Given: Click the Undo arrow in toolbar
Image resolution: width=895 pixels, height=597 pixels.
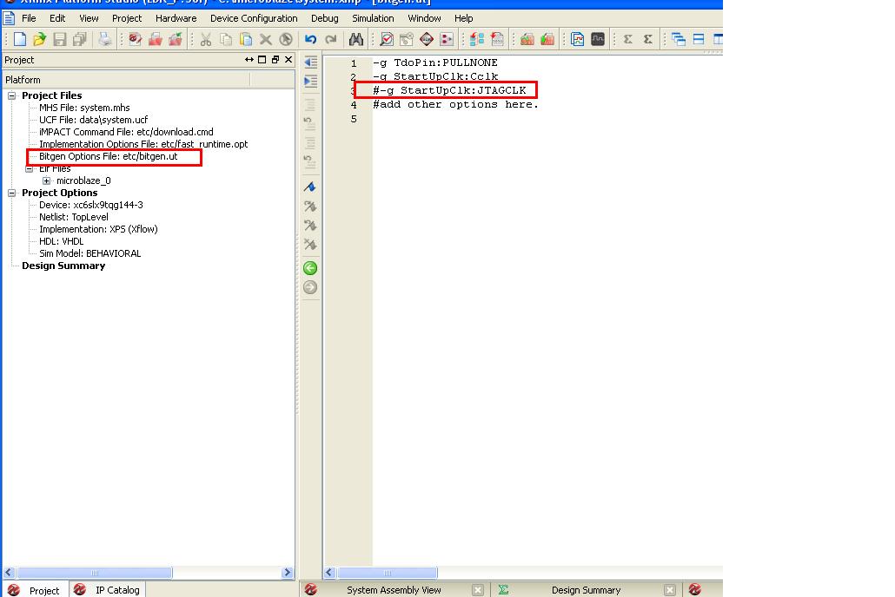Looking at the screenshot, I should click(x=310, y=39).
